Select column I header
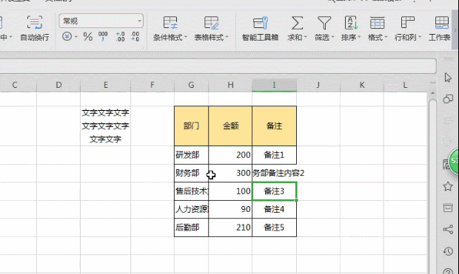Screen dimensions: 459x274 point(274,85)
